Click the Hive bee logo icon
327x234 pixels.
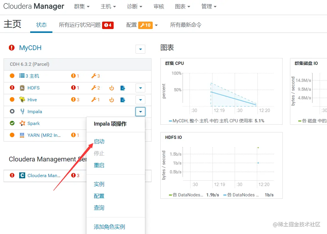[22, 100]
